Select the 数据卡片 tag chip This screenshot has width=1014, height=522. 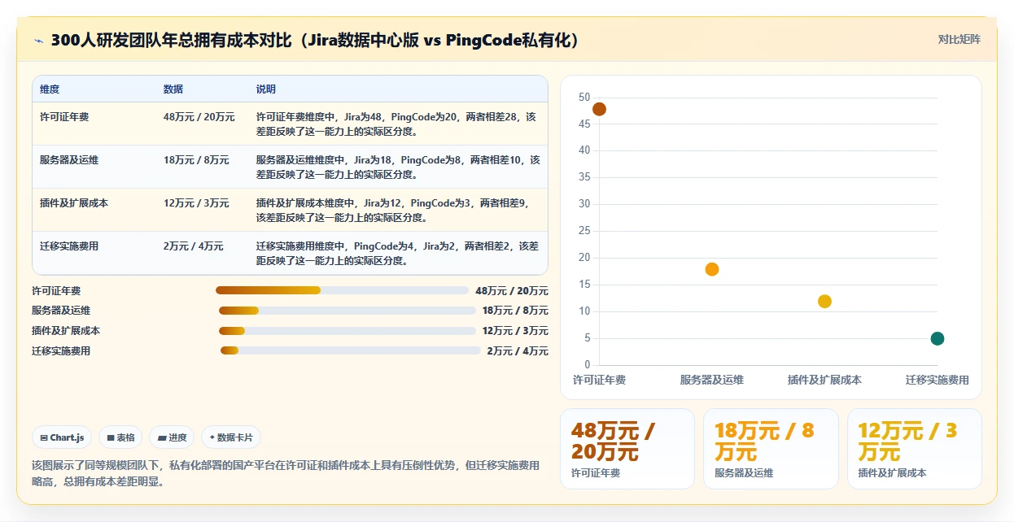(x=231, y=437)
